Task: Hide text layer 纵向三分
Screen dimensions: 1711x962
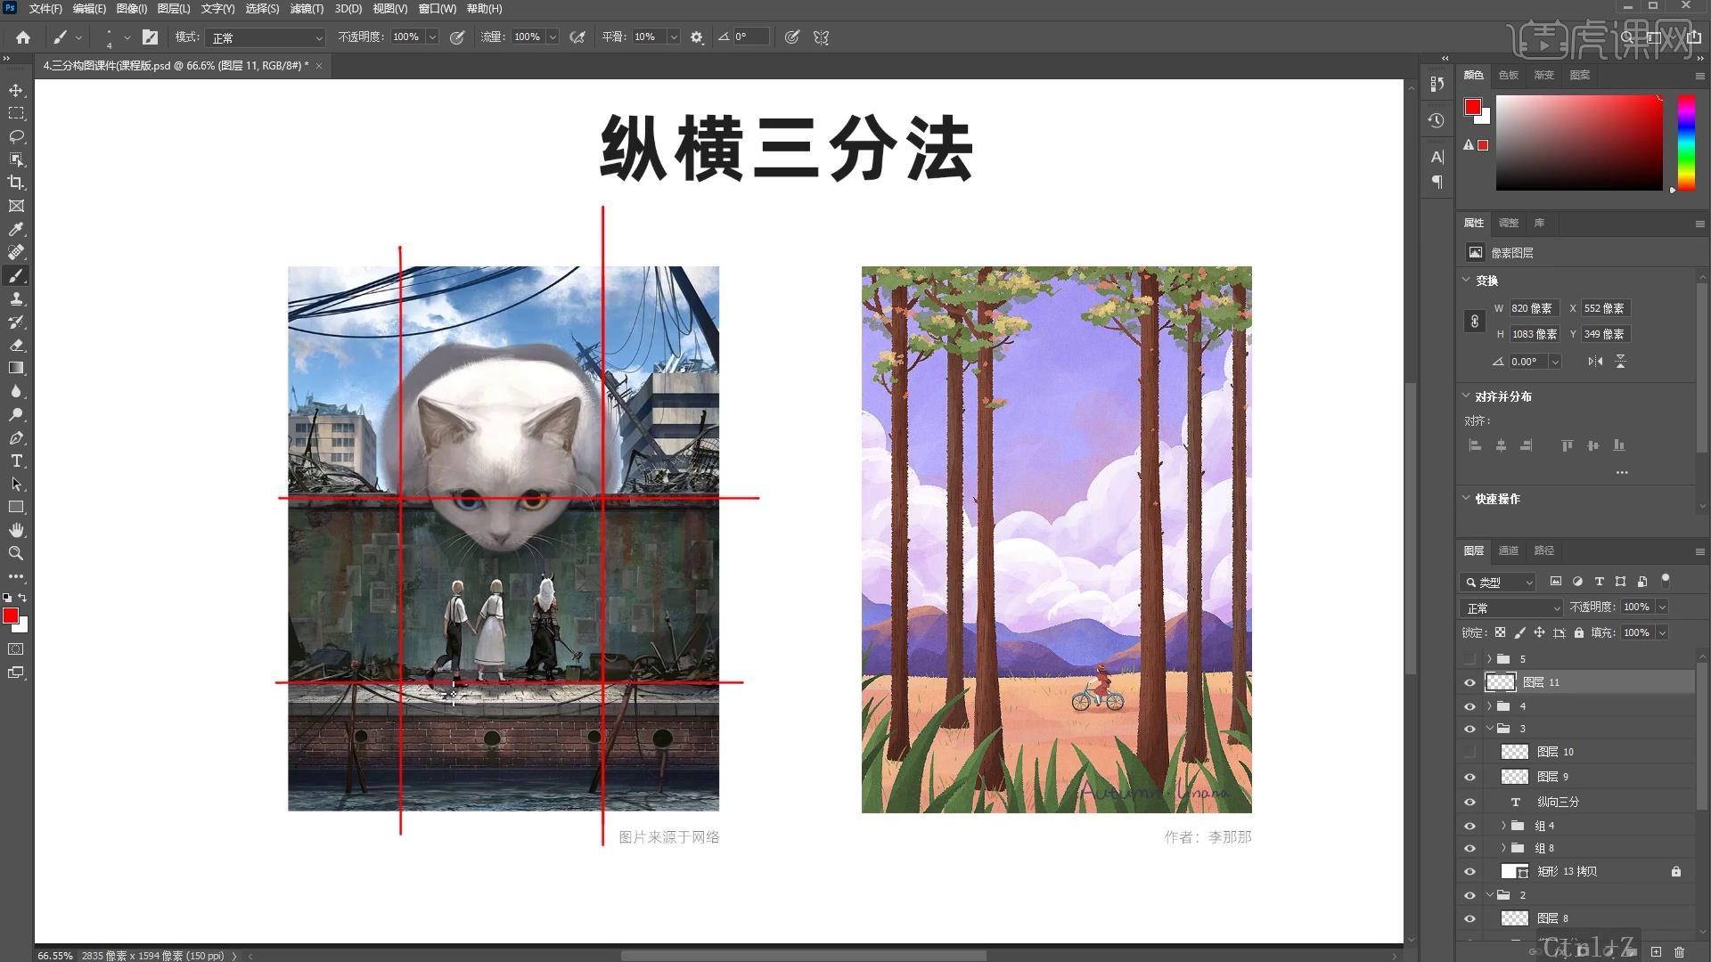Action: [1469, 802]
